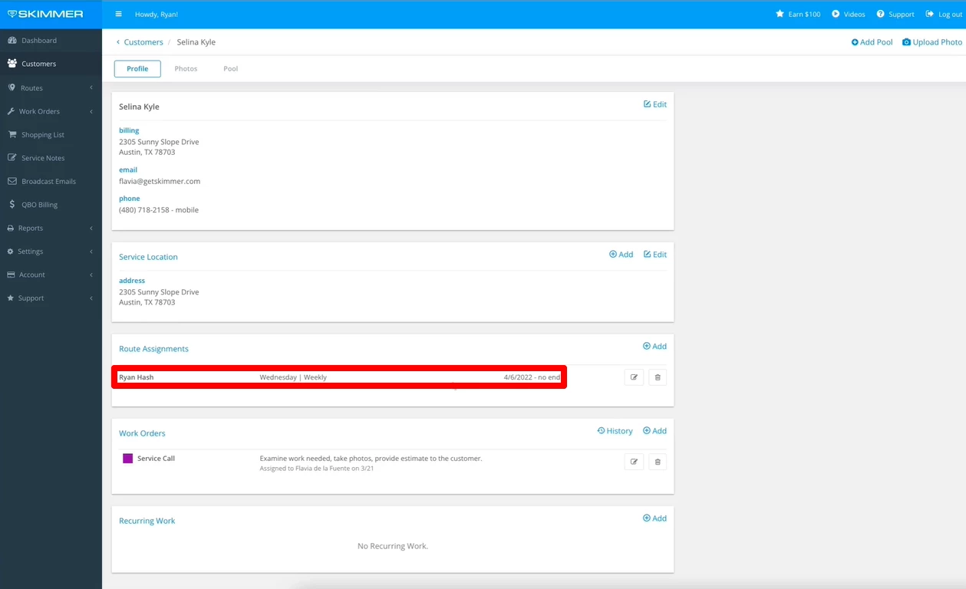This screenshot has width=966, height=589.
Task: Add new Recurring Work
Action: tap(654, 518)
